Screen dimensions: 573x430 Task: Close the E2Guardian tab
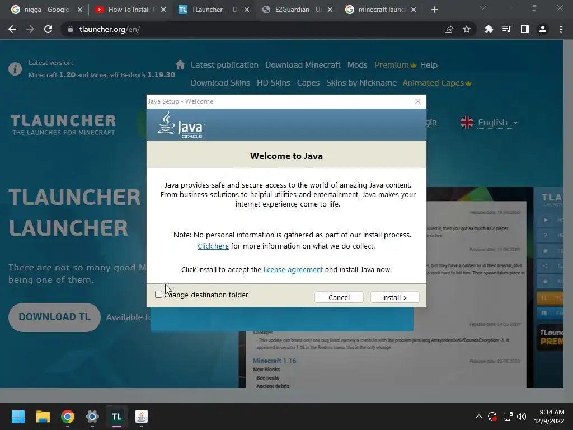click(330, 10)
